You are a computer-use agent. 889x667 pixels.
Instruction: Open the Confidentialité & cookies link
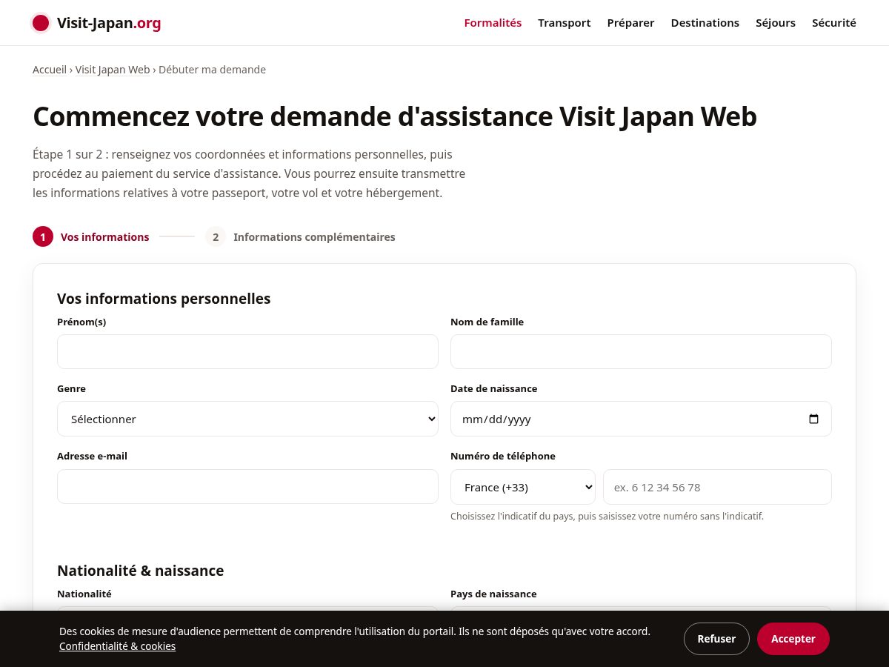(x=117, y=646)
